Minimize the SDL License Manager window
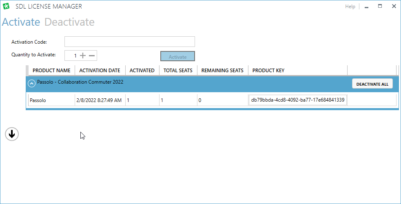The width and height of the screenshot is (401, 204). [366, 7]
